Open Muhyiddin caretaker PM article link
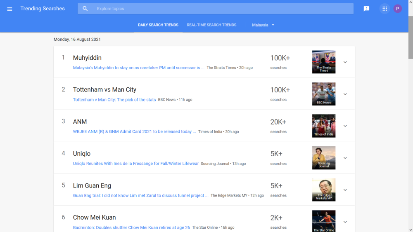This screenshot has width=413, height=232. 138,68
